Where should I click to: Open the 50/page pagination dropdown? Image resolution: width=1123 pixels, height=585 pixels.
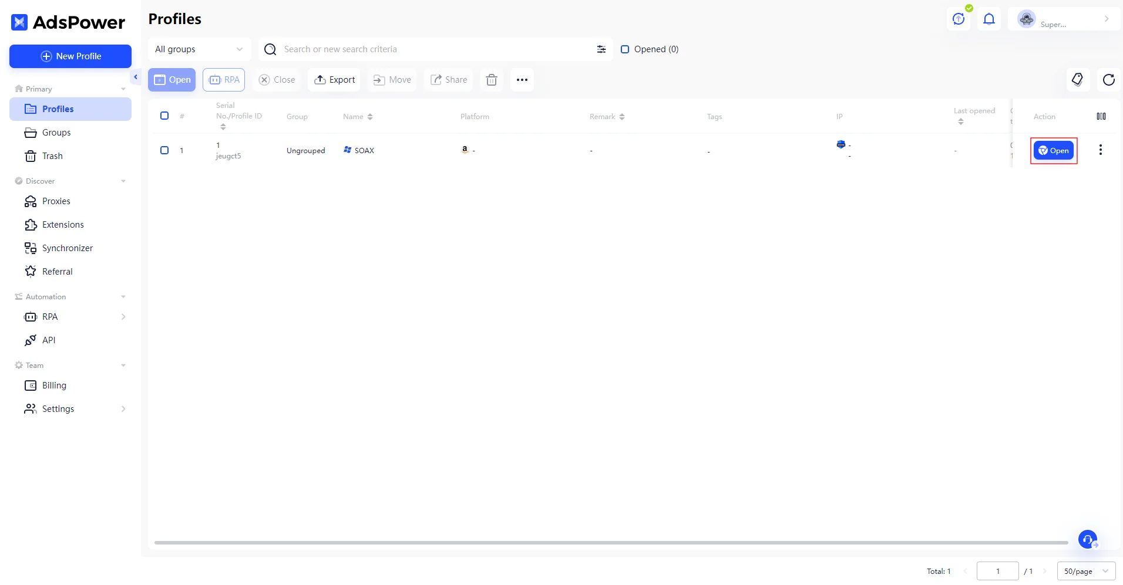(x=1085, y=571)
